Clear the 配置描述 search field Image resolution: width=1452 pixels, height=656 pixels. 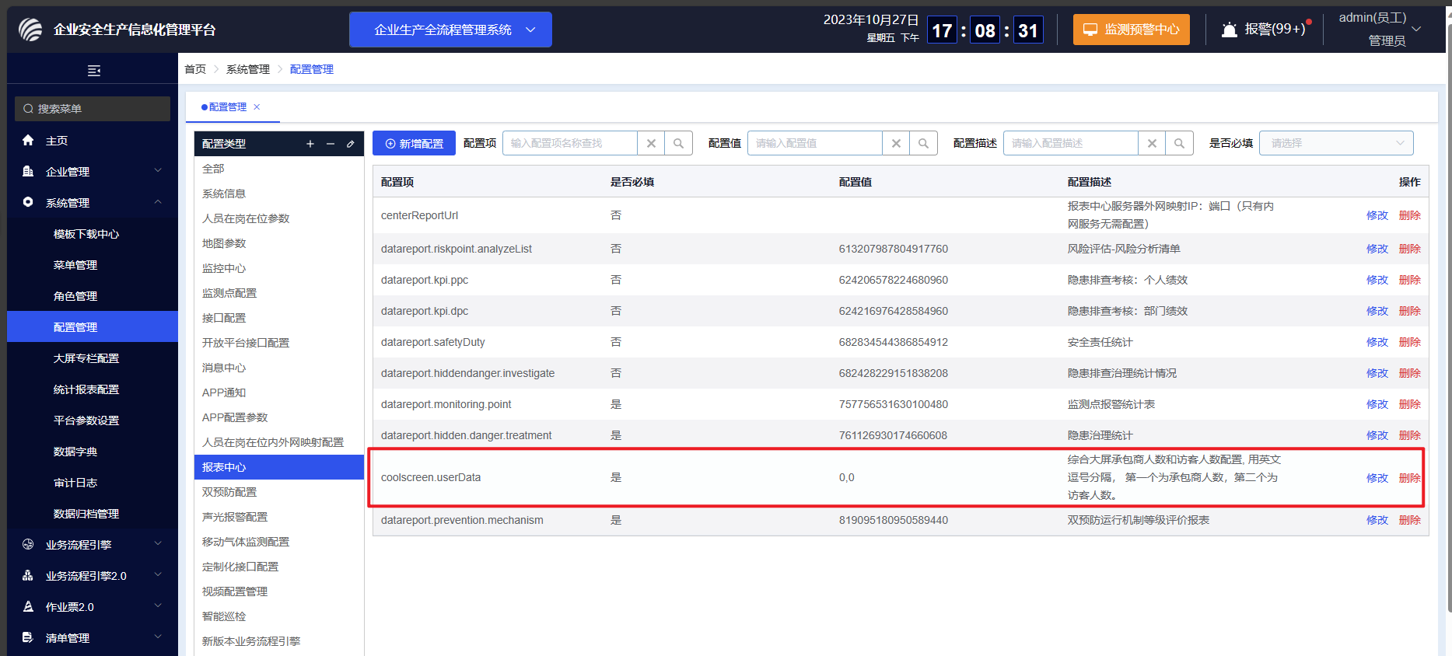click(x=1152, y=143)
